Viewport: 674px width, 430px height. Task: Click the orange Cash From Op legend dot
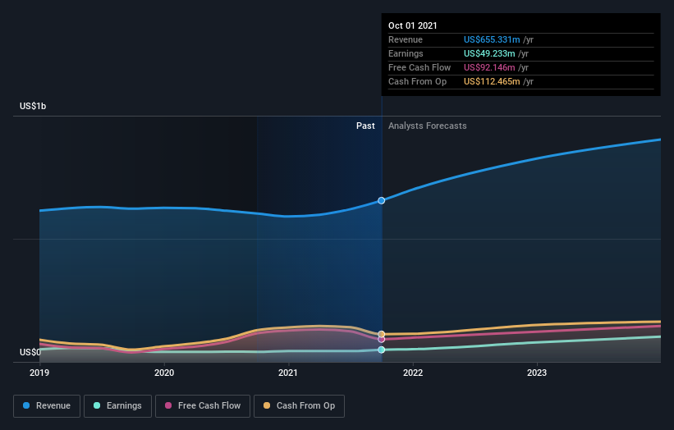coord(267,405)
